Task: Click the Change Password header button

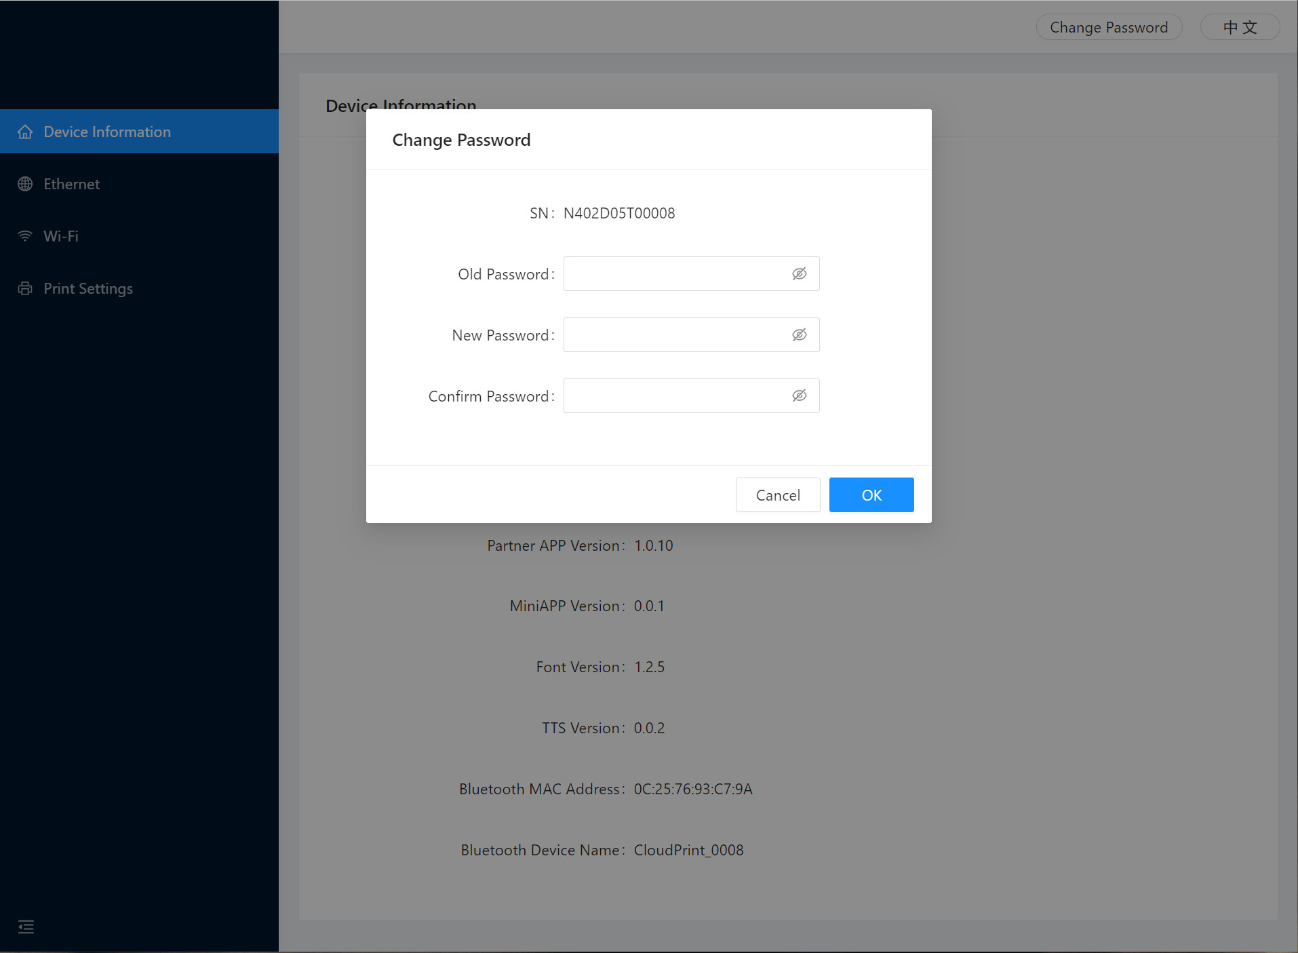Action: (1108, 27)
